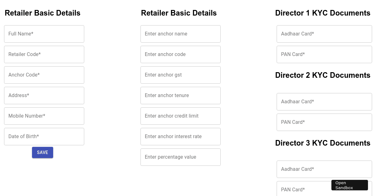
Task: Open Sandbox via the black button
Action: click(349, 185)
